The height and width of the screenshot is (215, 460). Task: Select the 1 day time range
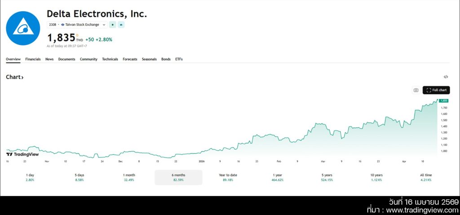pos(30,177)
